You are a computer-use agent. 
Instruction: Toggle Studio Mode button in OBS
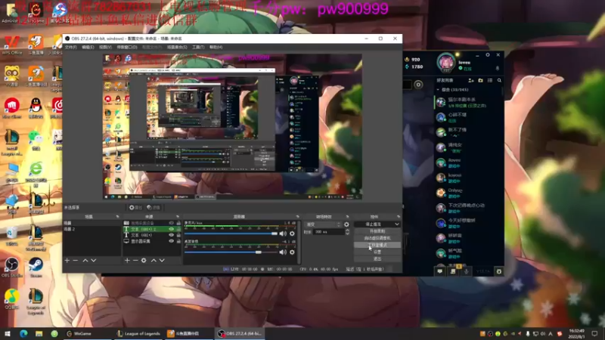click(x=377, y=245)
